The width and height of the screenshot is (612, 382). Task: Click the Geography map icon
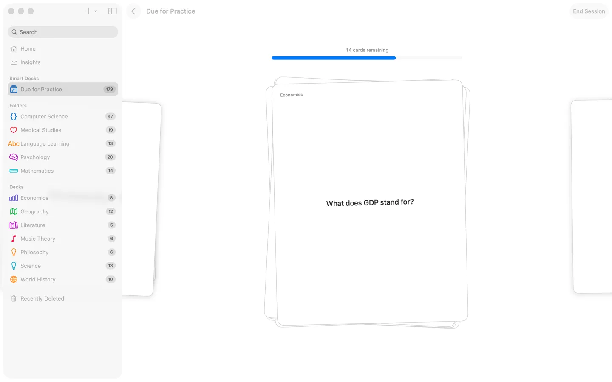click(x=14, y=211)
